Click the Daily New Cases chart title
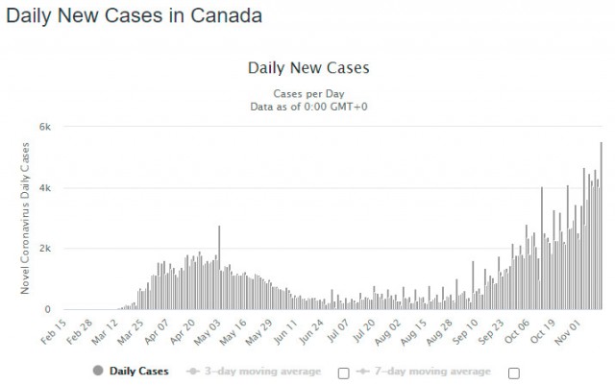This screenshot has height=385, width=615. pyautogui.click(x=308, y=68)
